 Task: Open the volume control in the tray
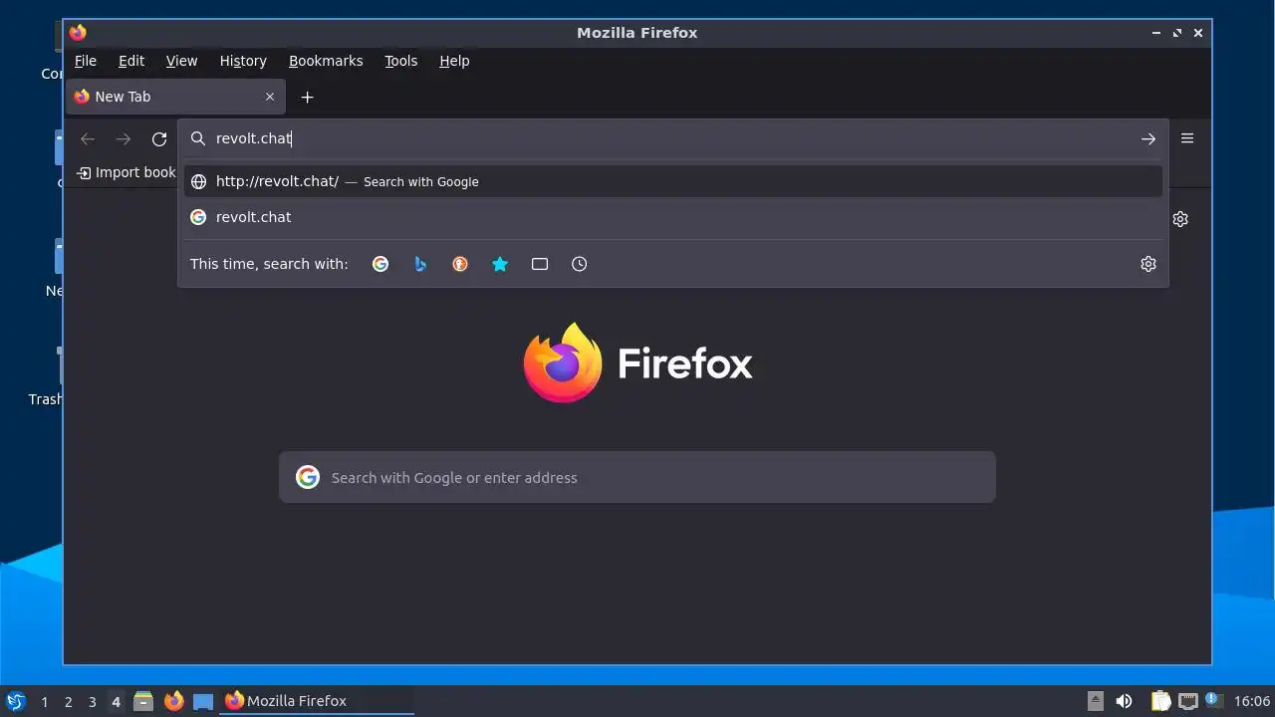1124,701
